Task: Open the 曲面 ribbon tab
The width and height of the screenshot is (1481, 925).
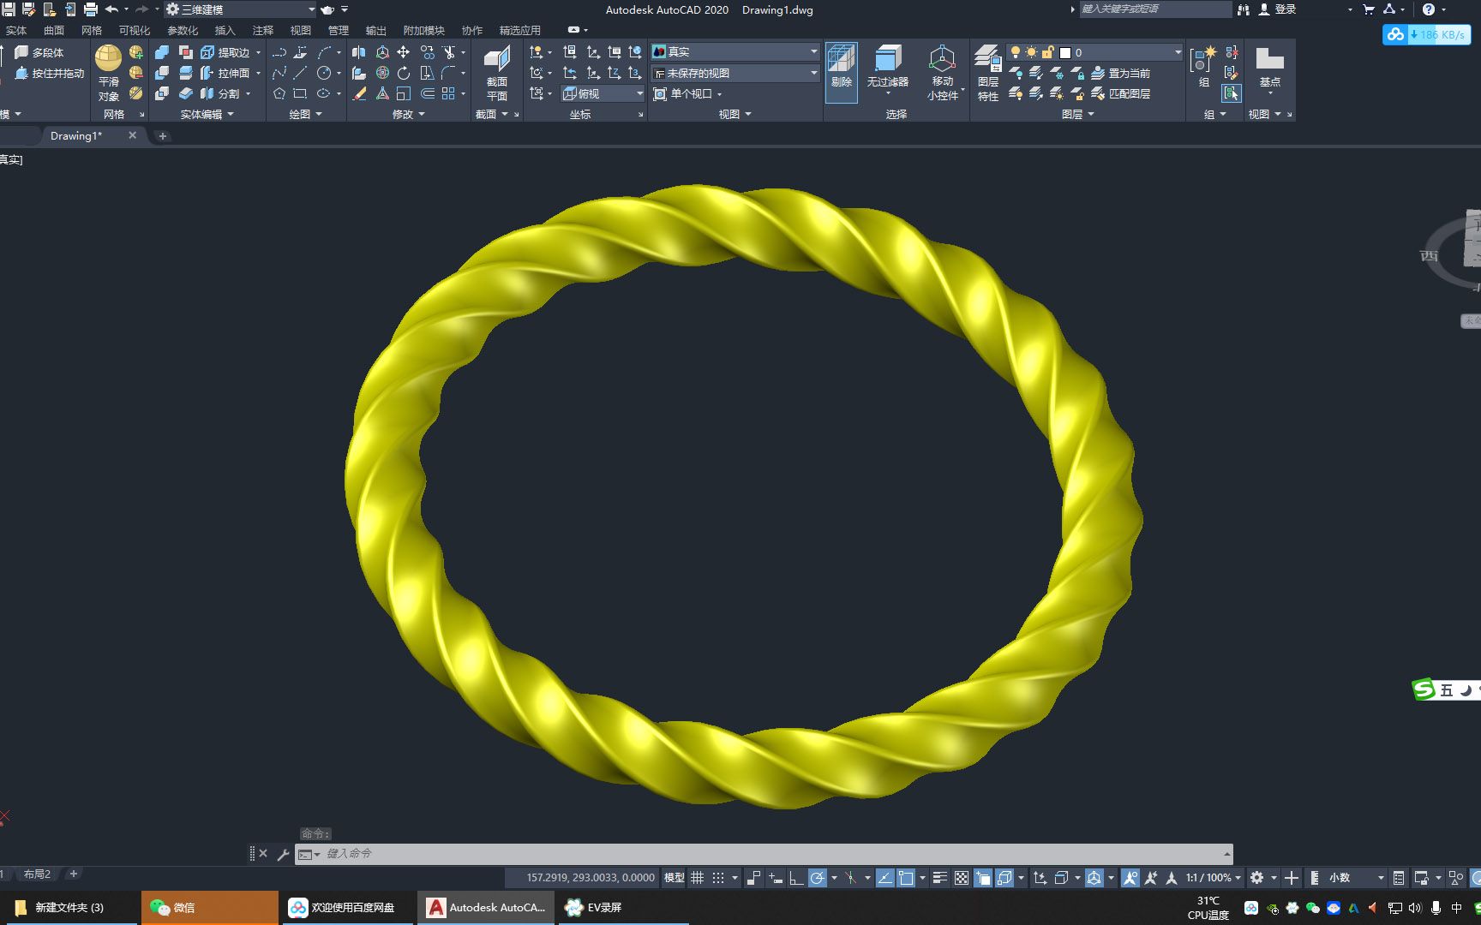Action: click(54, 30)
